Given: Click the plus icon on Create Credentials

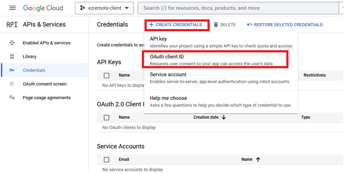Looking at the screenshot, I should pyautogui.click(x=151, y=25).
